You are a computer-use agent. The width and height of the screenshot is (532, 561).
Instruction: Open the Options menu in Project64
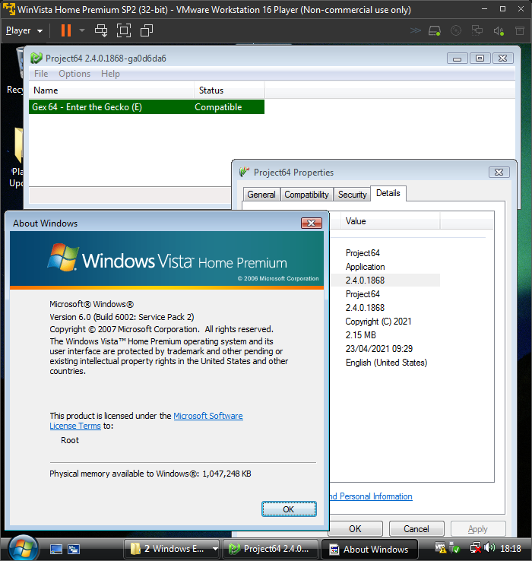coord(74,74)
